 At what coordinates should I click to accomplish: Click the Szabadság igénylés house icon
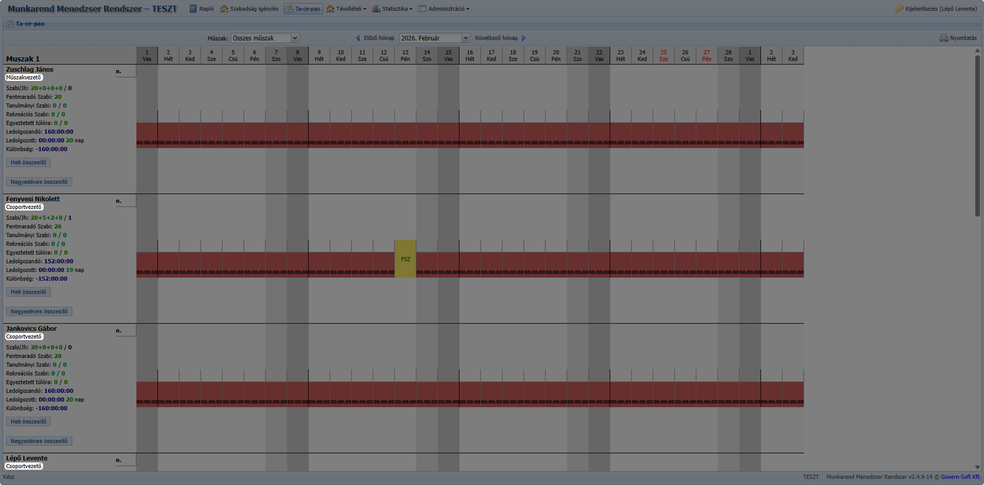pos(224,9)
